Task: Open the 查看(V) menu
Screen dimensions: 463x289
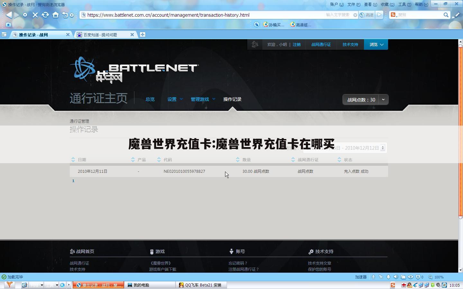Action: point(370,4)
